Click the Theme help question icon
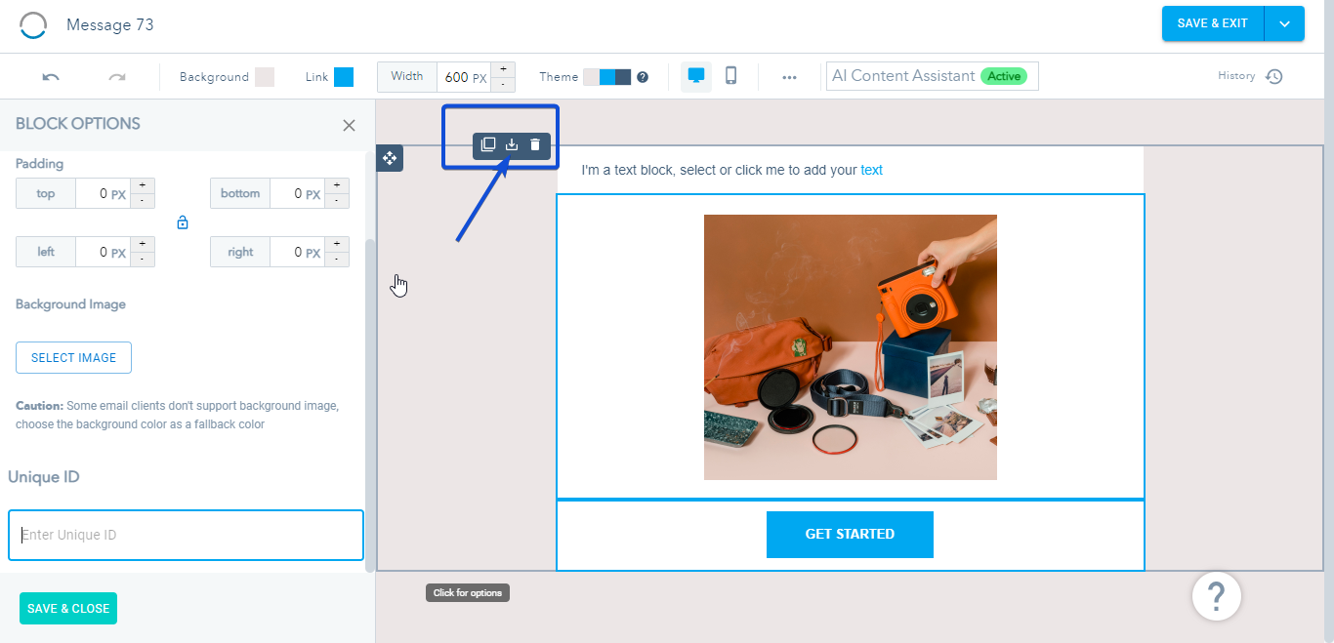 643,77
